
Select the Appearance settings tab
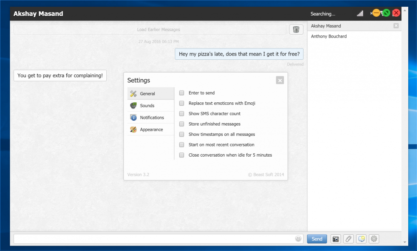pyautogui.click(x=151, y=129)
